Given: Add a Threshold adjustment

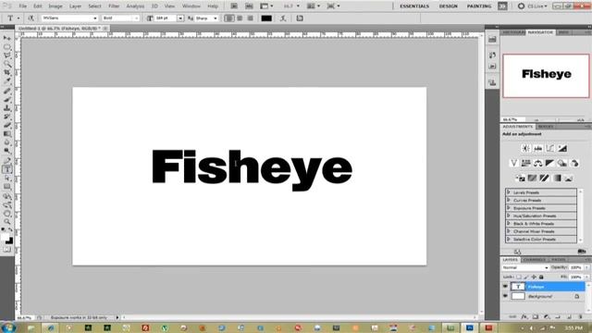Looking at the screenshot, I should [544, 178].
